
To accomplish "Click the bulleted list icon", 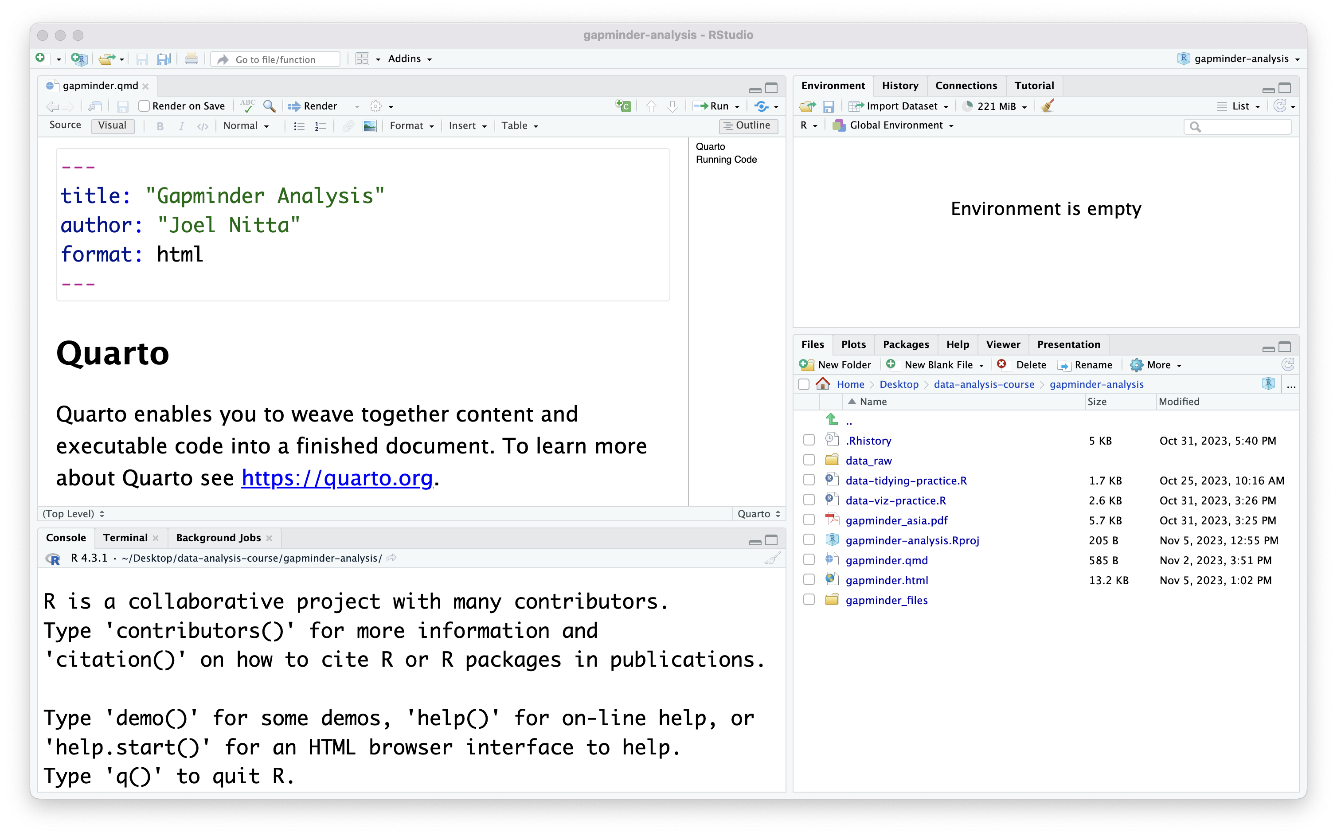I will pyautogui.click(x=299, y=126).
